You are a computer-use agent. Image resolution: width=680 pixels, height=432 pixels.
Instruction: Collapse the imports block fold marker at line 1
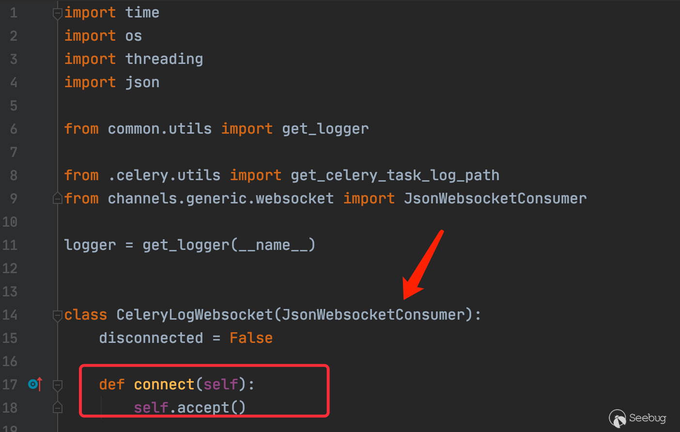click(x=58, y=14)
